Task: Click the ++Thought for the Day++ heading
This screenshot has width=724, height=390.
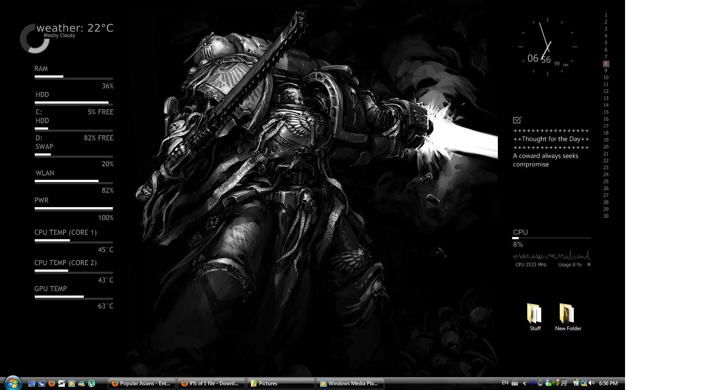Action: click(x=551, y=139)
